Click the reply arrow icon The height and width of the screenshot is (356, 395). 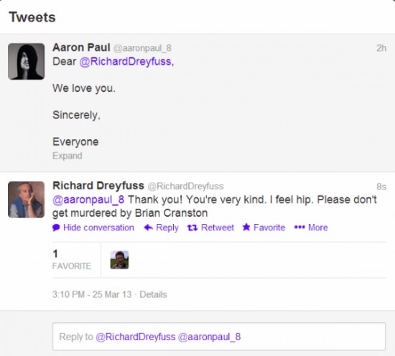149,228
